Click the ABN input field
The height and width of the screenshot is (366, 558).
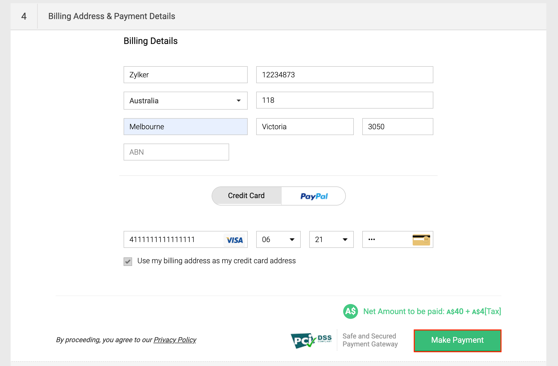176,152
